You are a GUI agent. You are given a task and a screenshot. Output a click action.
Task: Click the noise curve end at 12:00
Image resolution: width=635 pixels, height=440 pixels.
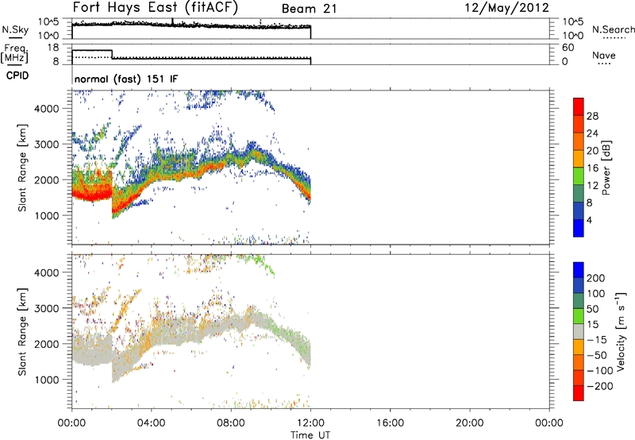310,33
